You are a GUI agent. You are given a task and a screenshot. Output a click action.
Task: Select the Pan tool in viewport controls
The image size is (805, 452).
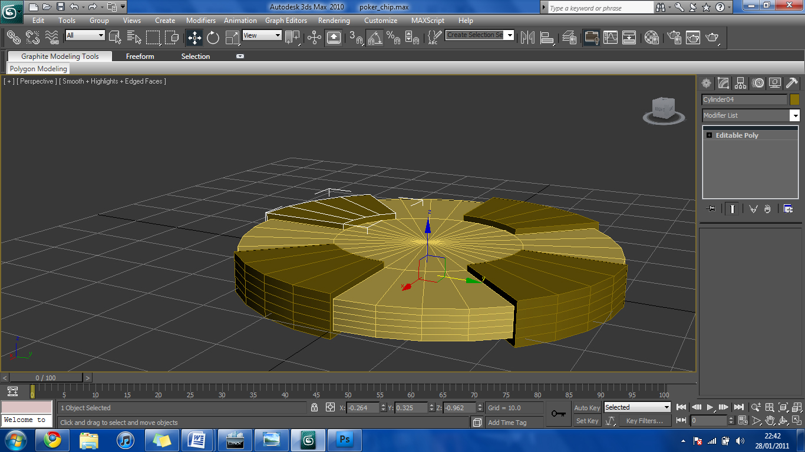pos(770,421)
